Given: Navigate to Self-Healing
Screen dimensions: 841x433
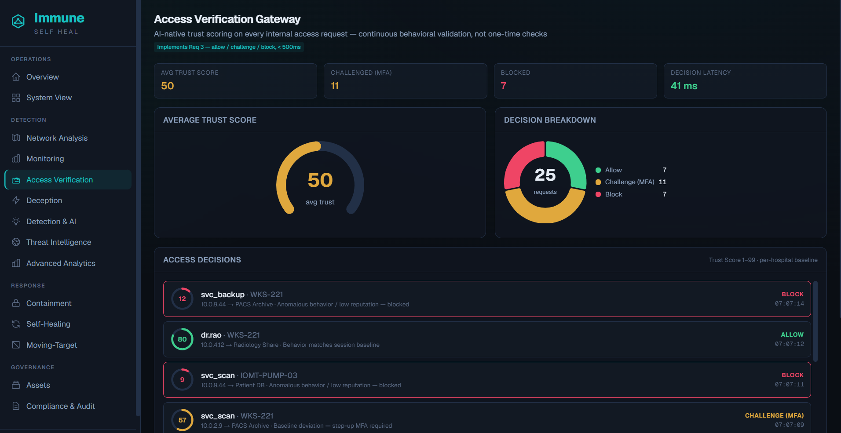Looking at the screenshot, I should coord(68,324).
